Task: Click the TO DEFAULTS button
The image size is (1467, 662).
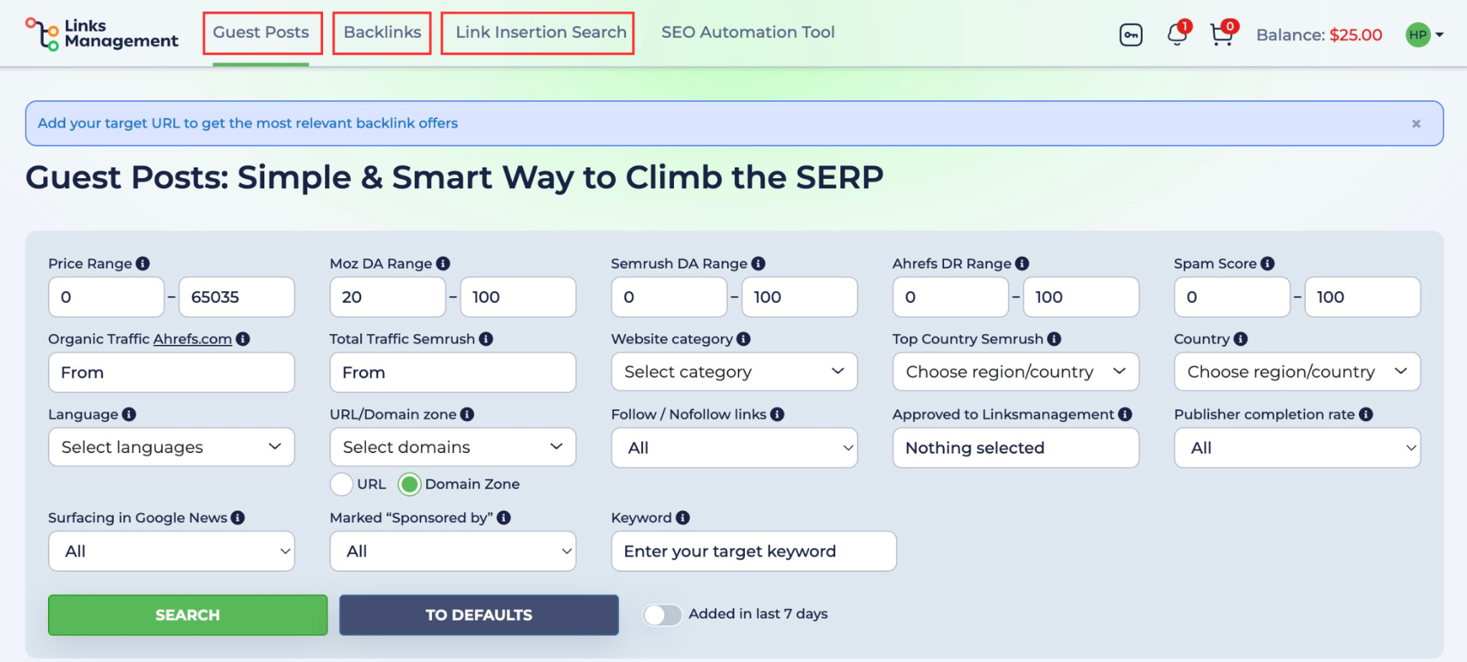Action: [478, 615]
